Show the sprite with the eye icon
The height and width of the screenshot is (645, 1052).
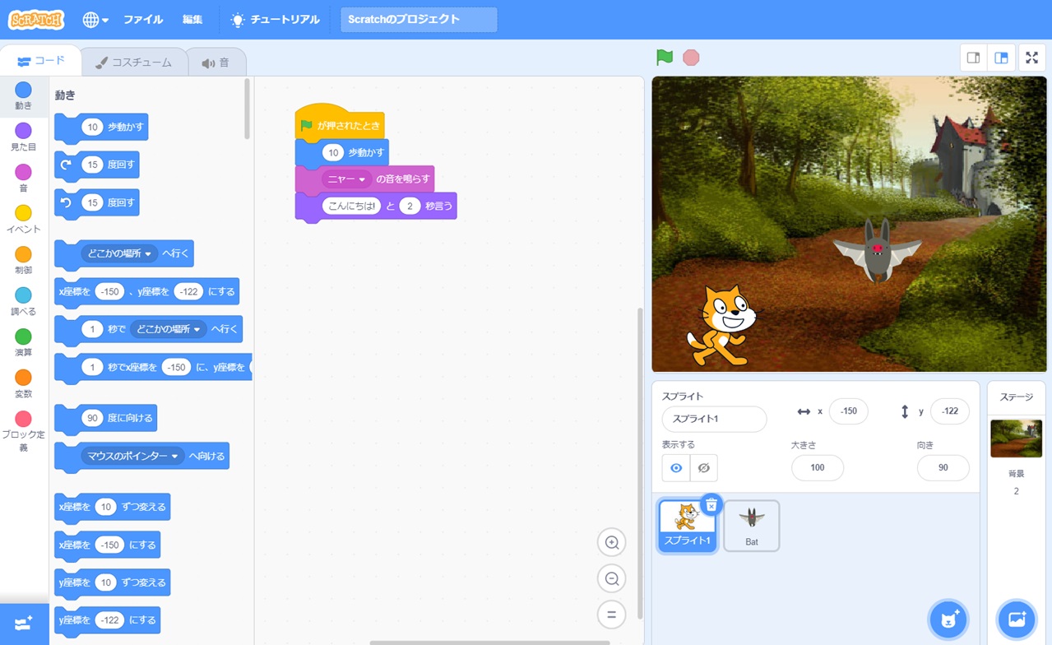(x=676, y=468)
